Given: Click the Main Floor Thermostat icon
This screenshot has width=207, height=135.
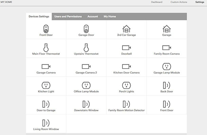Looking at the screenshot, I should click(46, 48).
